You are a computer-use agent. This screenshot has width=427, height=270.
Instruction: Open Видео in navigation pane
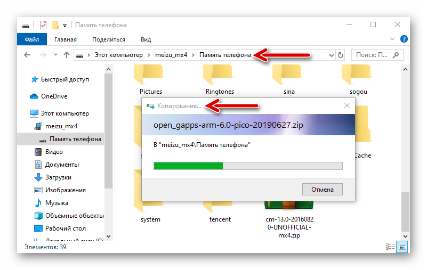54,152
